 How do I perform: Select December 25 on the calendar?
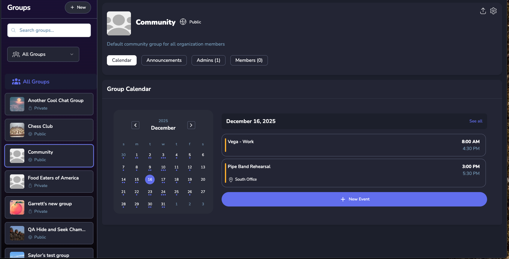177,192
